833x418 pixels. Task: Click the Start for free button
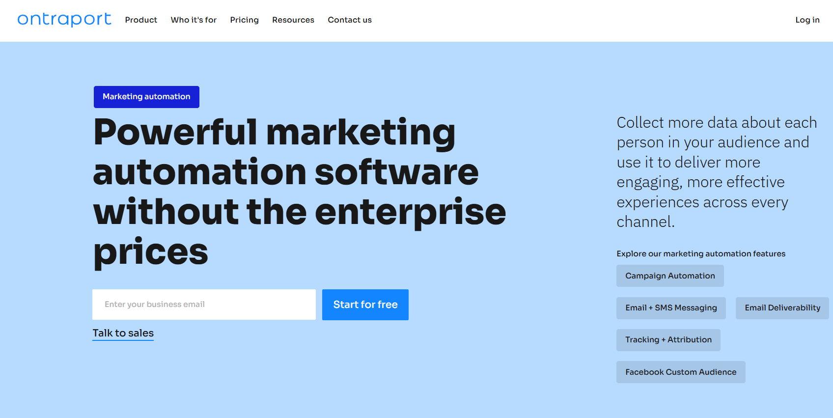365,305
